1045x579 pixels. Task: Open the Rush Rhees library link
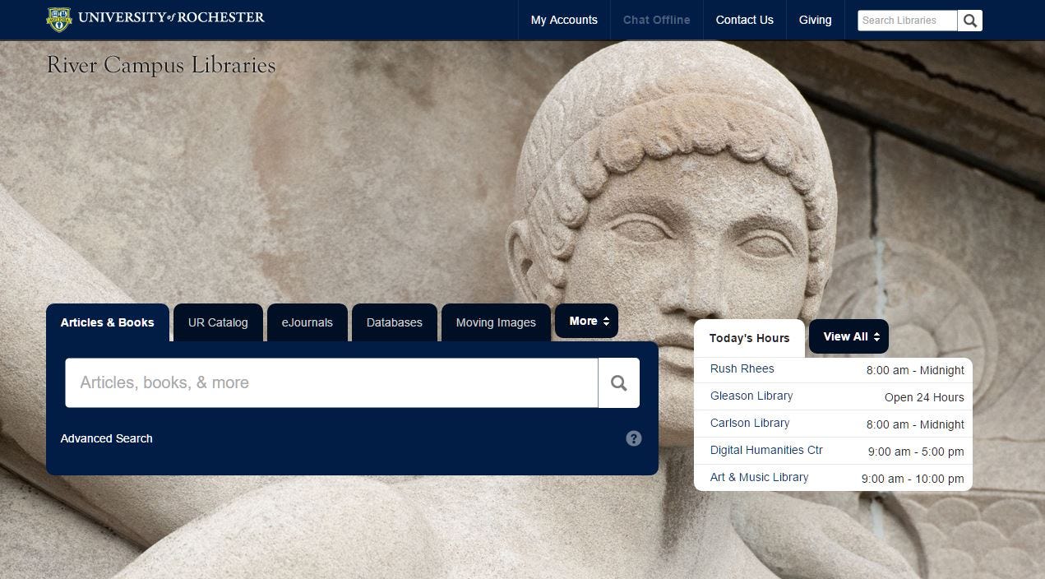[742, 368]
